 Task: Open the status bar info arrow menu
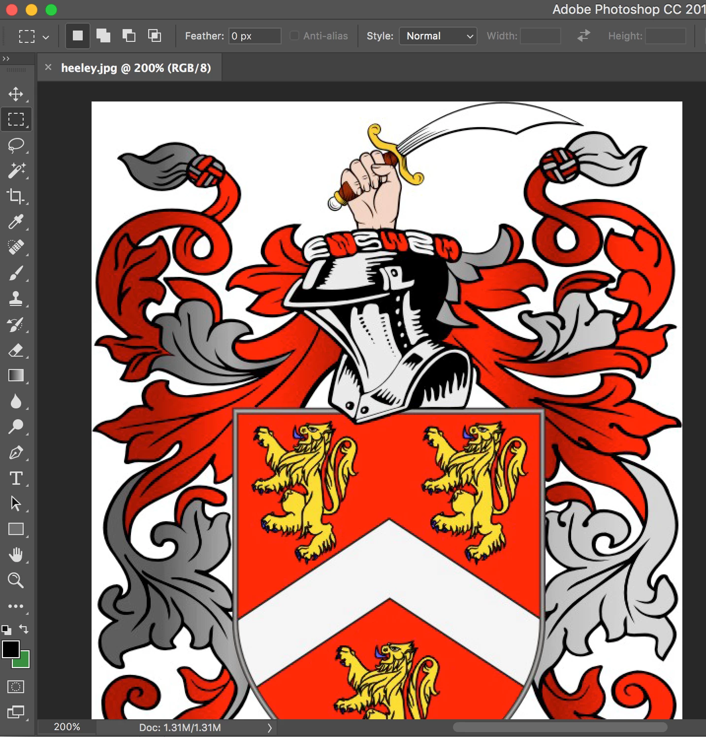269,728
